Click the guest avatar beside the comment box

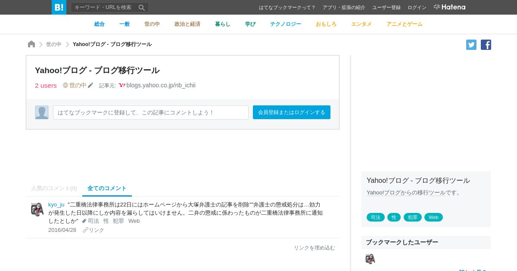pyautogui.click(x=42, y=112)
